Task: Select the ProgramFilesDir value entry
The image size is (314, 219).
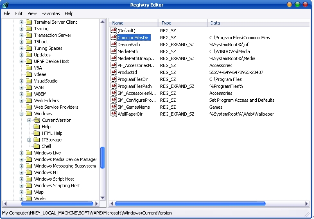Action: tap(132, 79)
